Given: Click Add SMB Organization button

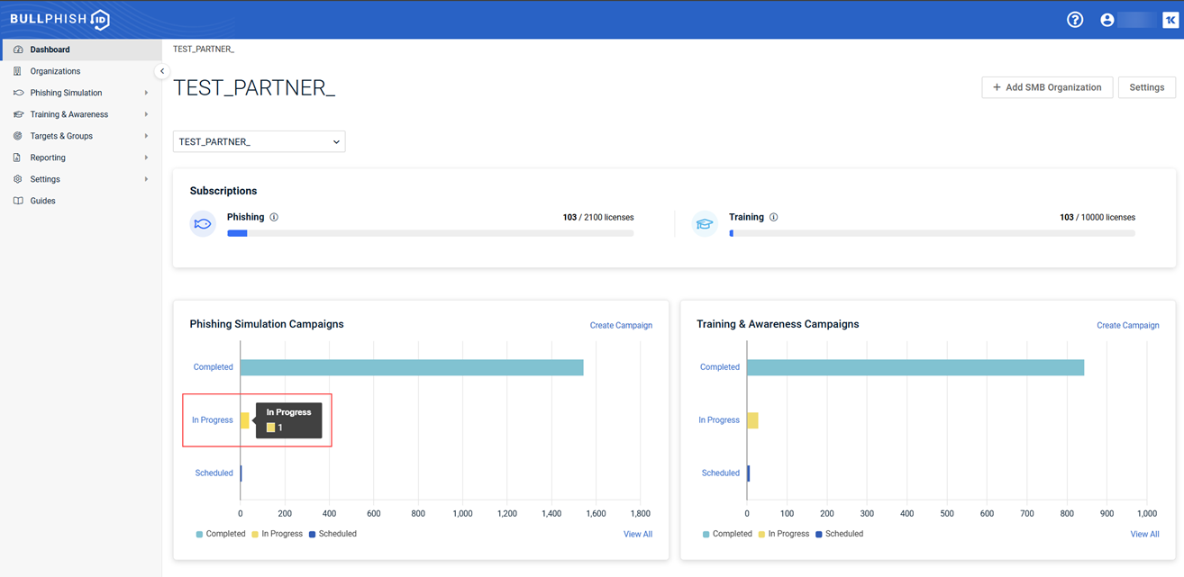Looking at the screenshot, I should coord(1046,87).
